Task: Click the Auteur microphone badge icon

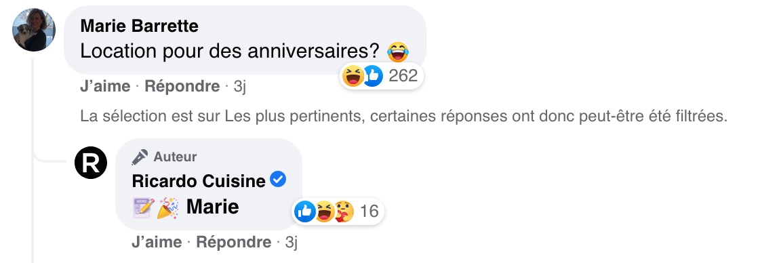Action: pos(140,157)
